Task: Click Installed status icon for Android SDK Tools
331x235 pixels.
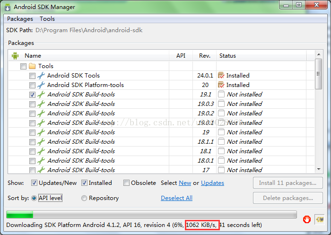Action: click(x=221, y=75)
